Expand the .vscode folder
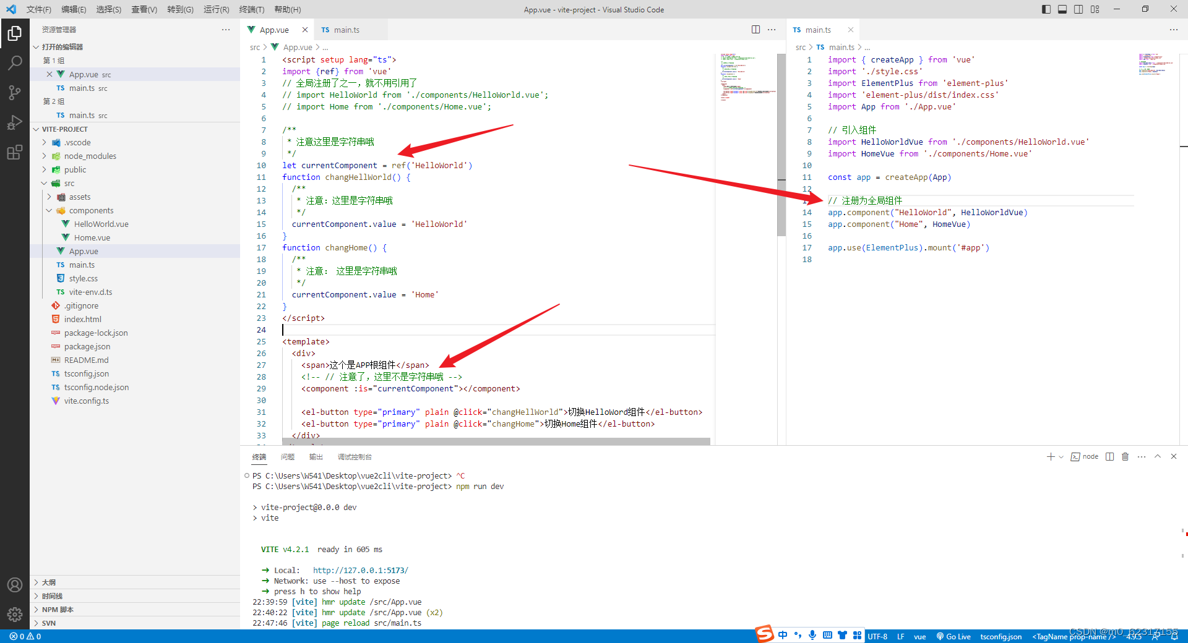The width and height of the screenshot is (1188, 643). point(45,142)
